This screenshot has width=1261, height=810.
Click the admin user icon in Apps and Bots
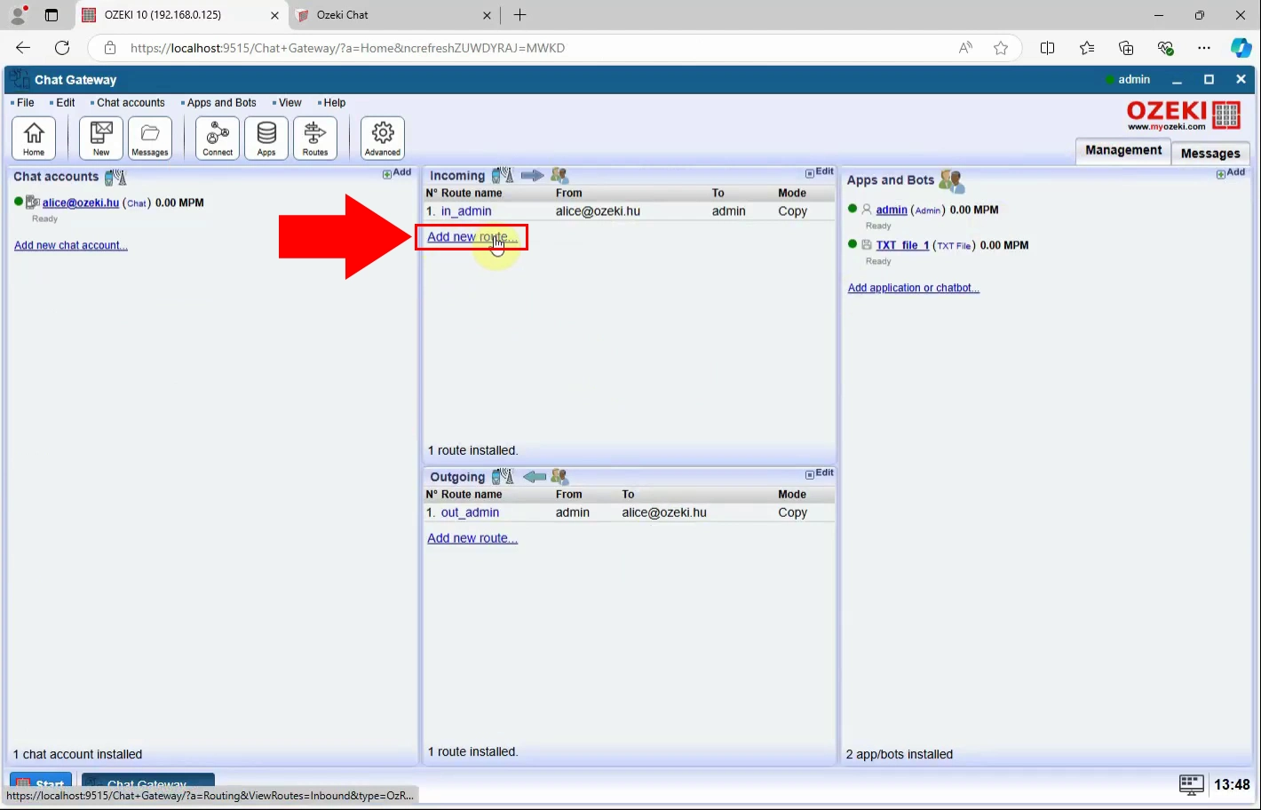(x=867, y=210)
